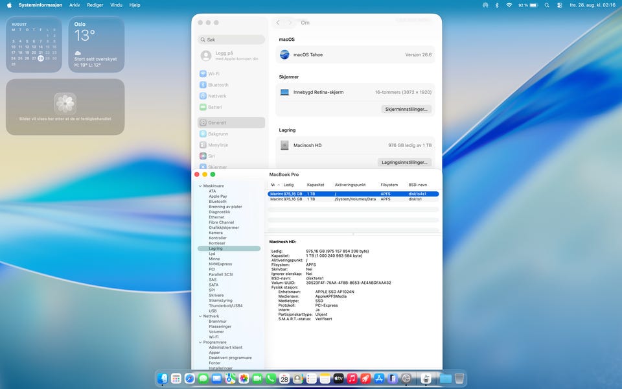Open Messages from the Dock
This screenshot has width=622, height=389.
[203, 378]
